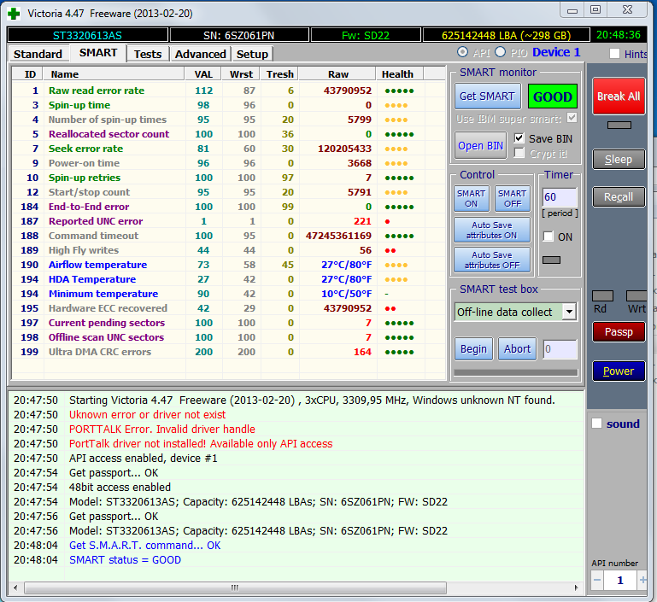
Task: Go to the Setup tab
Action: [252, 54]
